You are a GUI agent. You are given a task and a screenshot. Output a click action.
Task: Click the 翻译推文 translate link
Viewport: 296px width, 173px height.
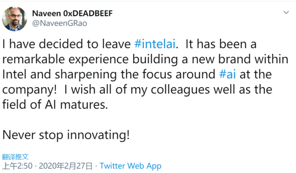[x=16, y=157]
